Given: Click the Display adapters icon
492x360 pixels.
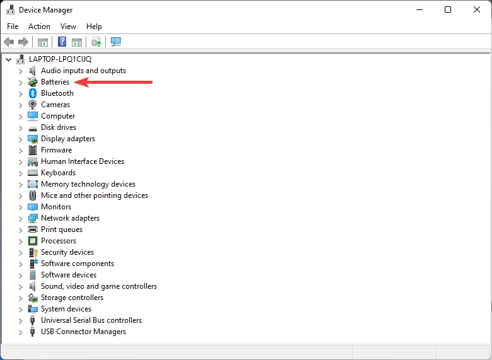Looking at the screenshot, I should (x=33, y=139).
